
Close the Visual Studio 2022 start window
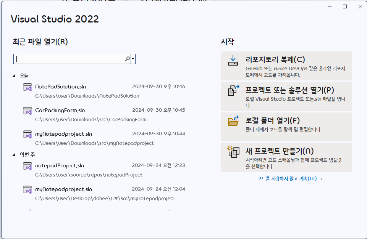tap(360, 6)
